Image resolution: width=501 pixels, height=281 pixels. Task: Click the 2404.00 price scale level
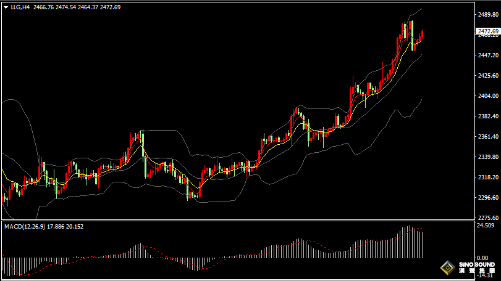pos(487,96)
